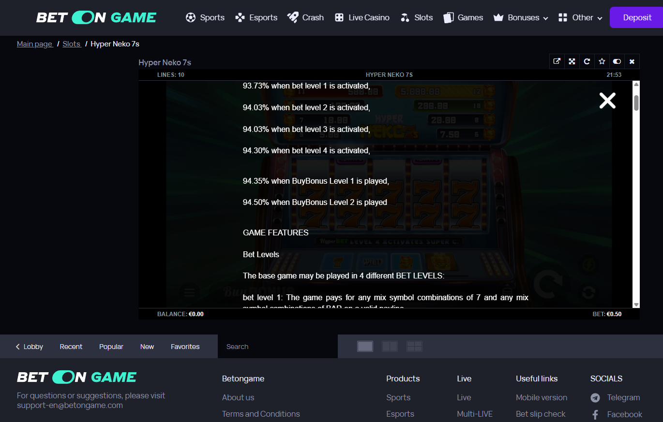663x422 pixels.
Task: Click scroll up arrow in game info
Action: (x=636, y=85)
